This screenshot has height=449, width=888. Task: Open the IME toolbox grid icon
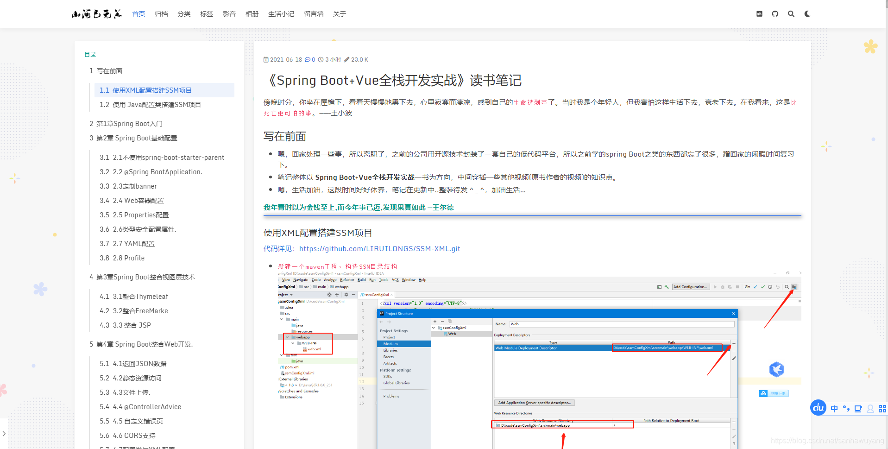pos(882,409)
